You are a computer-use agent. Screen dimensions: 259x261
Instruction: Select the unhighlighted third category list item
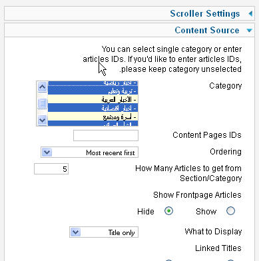pyautogui.click(x=93, y=99)
